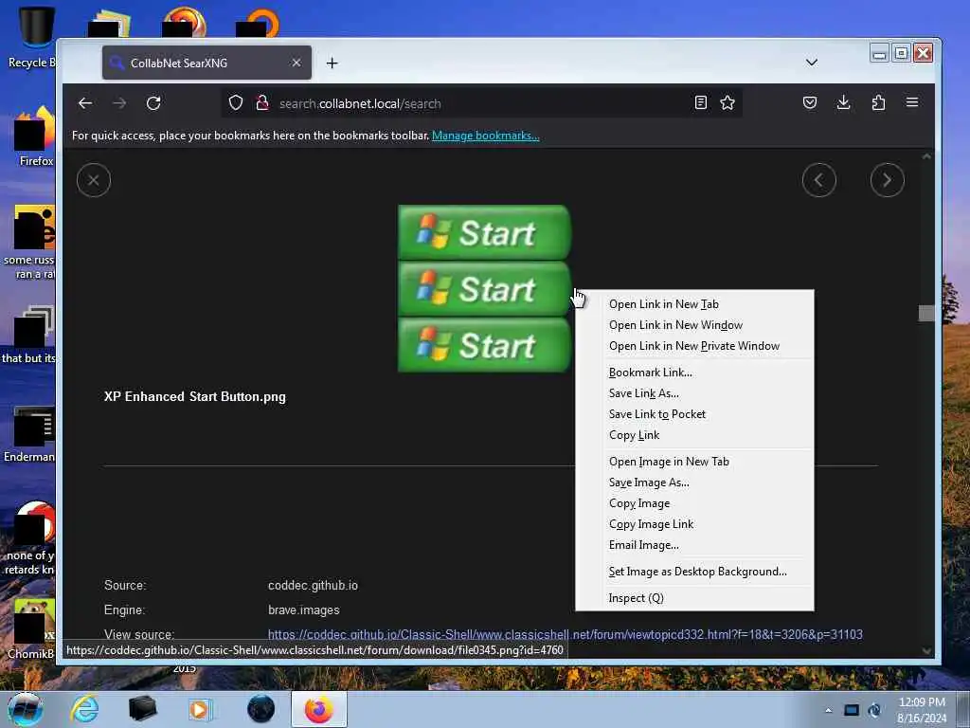The width and height of the screenshot is (970, 728).
Task: Open Internet Explorer from taskbar
Action: 84,709
